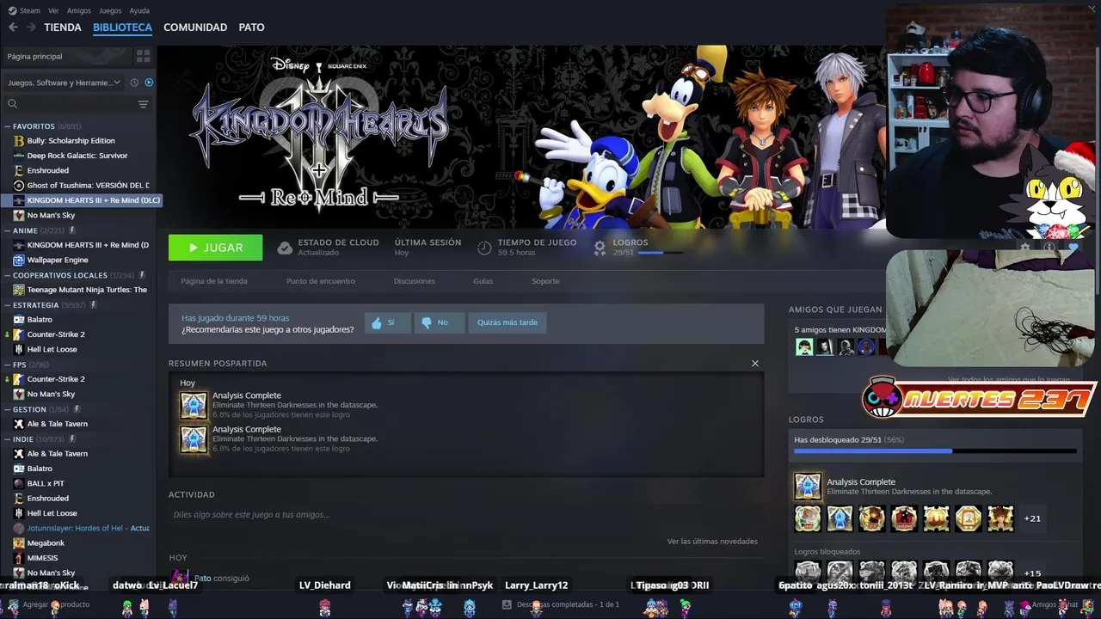
Task: Recommend the game with Sí thumbs-up
Action: point(387,322)
